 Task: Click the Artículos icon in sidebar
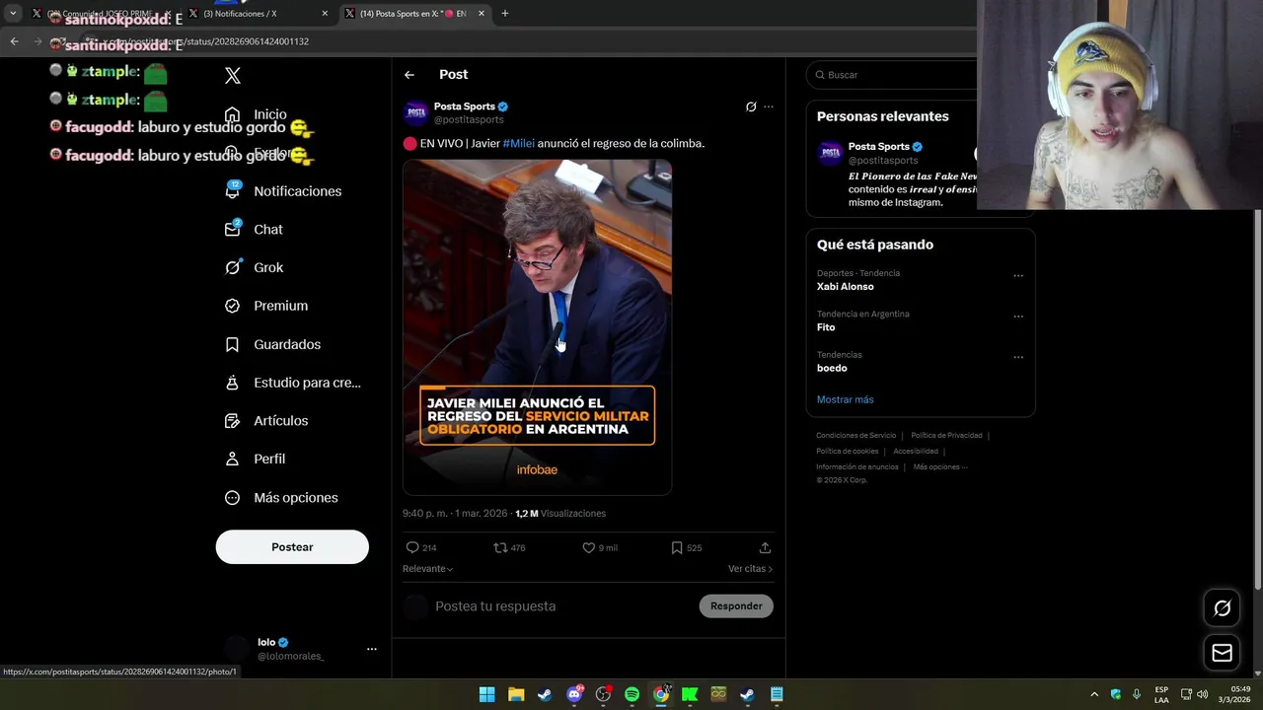click(232, 421)
